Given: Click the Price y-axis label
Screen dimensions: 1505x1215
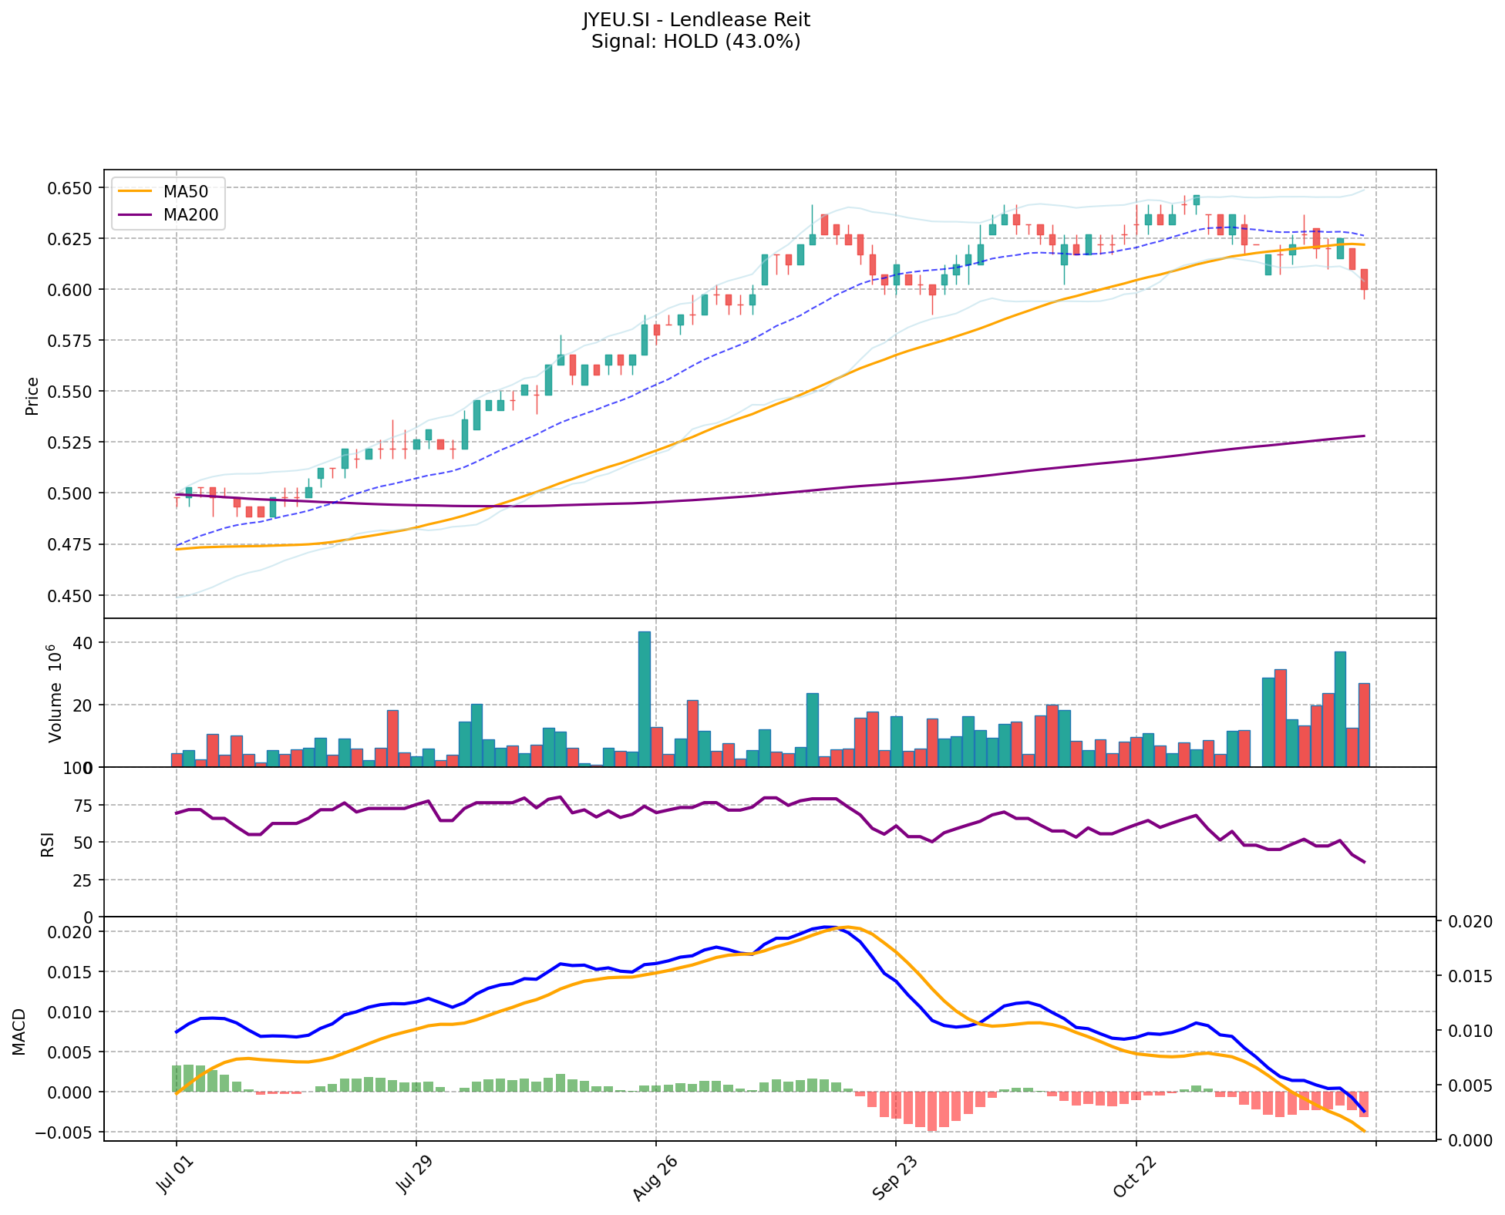Looking at the screenshot, I should click(32, 395).
